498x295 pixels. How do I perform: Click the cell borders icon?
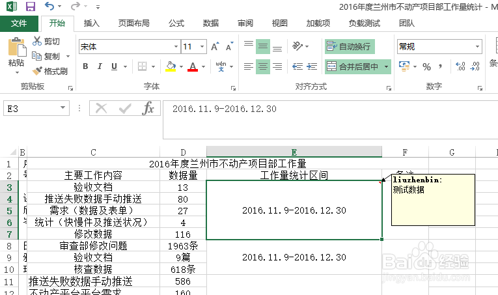click(142, 66)
